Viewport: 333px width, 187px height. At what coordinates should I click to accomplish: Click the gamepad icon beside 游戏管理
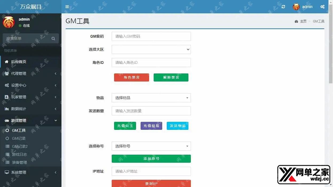(7, 121)
